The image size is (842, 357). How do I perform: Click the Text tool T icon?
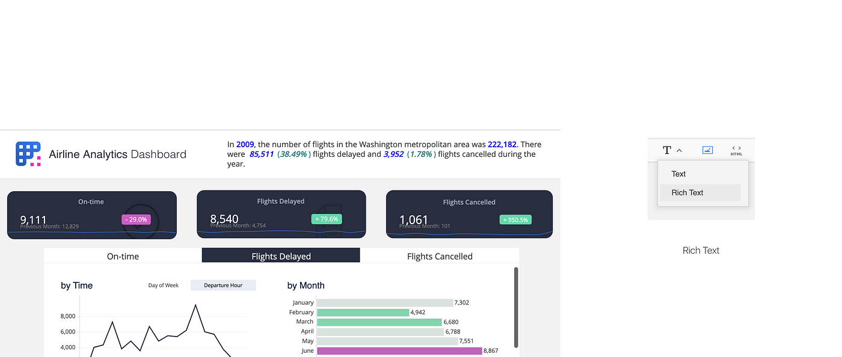point(666,150)
